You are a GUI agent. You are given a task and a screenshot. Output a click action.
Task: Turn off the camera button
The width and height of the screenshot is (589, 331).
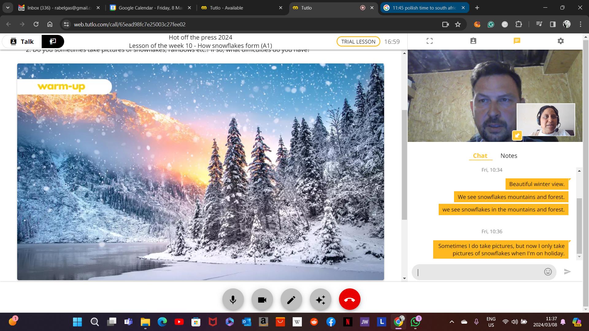click(262, 299)
